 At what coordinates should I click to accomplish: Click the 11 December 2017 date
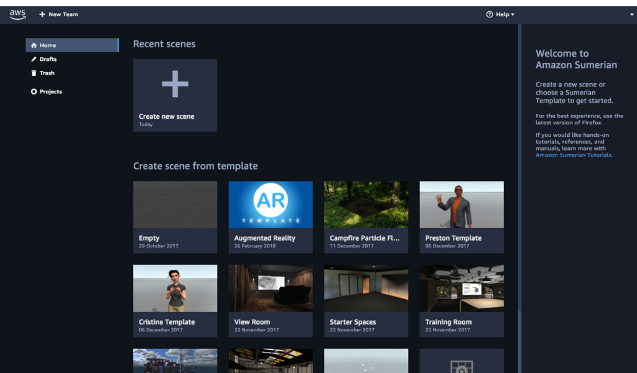pyautogui.click(x=351, y=246)
